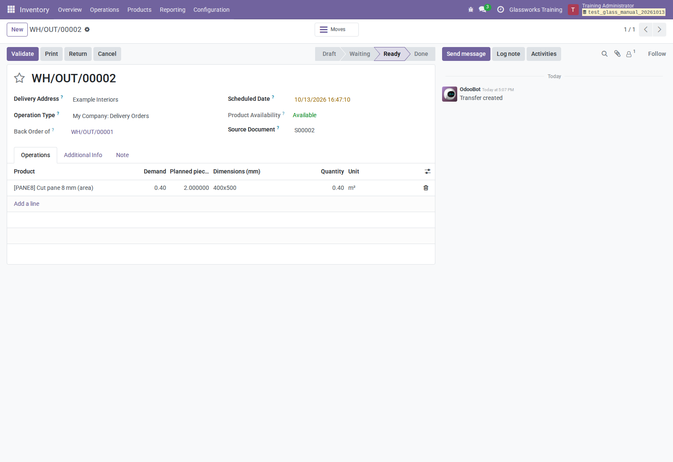Search chatter messages with magnifier icon
Image resolution: width=673 pixels, height=462 pixels.
pyautogui.click(x=604, y=54)
